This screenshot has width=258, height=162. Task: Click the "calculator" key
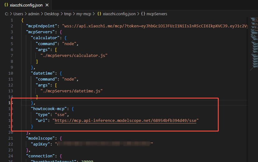(x=45, y=38)
